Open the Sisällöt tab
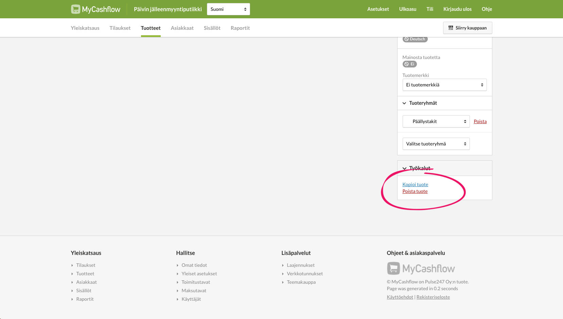Image resolution: width=563 pixels, height=319 pixels. (212, 28)
